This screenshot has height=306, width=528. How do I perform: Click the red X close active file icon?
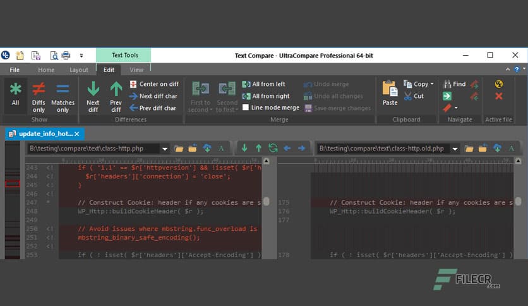coord(499,96)
